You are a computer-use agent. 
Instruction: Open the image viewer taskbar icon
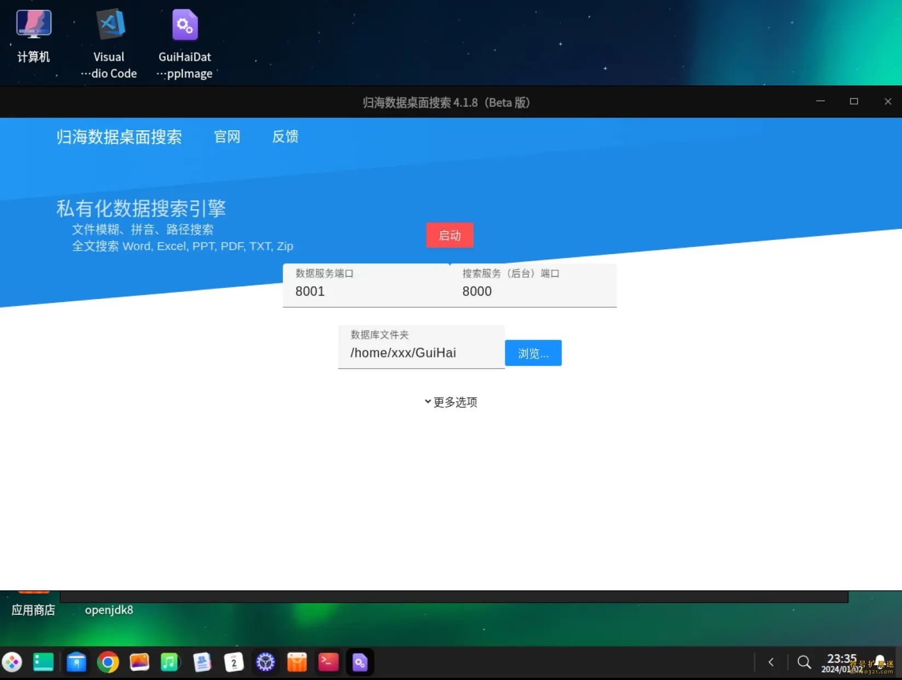[139, 662]
